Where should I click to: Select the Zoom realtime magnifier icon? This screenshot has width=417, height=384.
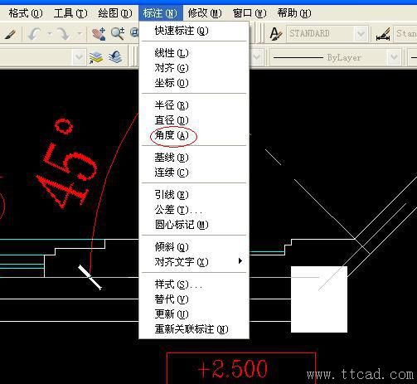118,34
